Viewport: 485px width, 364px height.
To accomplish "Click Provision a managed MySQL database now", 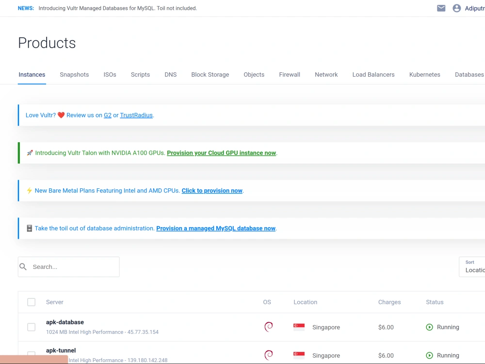I will click(216, 229).
